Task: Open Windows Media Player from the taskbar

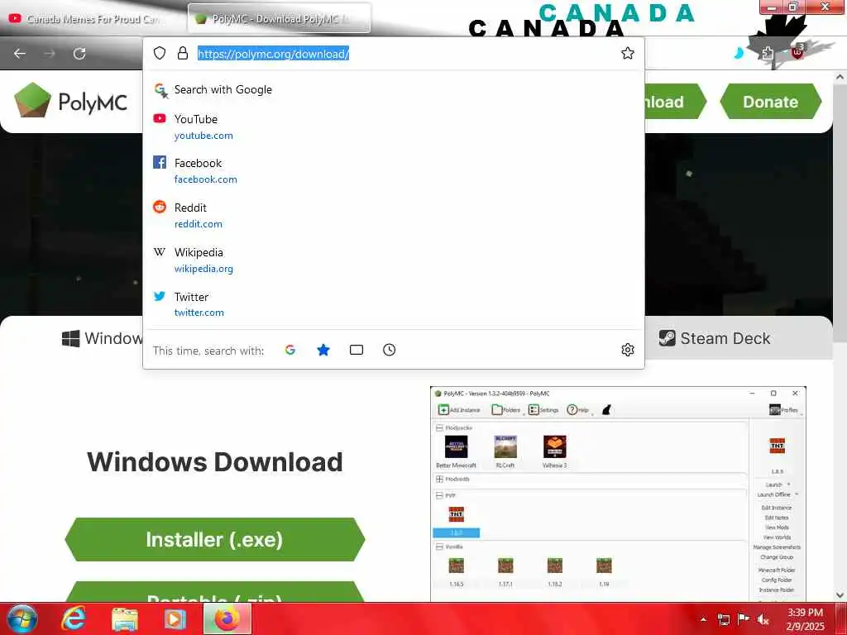Action: pyautogui.click(x=175, y=618)
